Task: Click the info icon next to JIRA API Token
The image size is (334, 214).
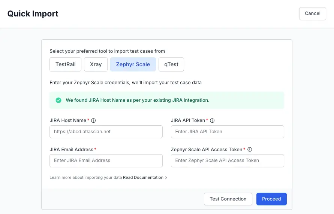Action: 212,120
